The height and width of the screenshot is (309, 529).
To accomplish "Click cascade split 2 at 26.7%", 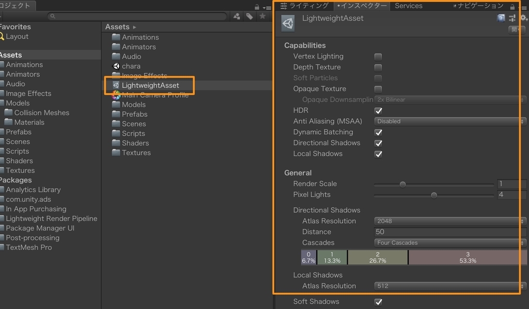I will coord(378,257).
